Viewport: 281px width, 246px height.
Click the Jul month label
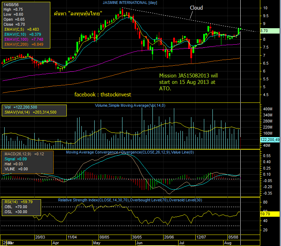point(182,243)
